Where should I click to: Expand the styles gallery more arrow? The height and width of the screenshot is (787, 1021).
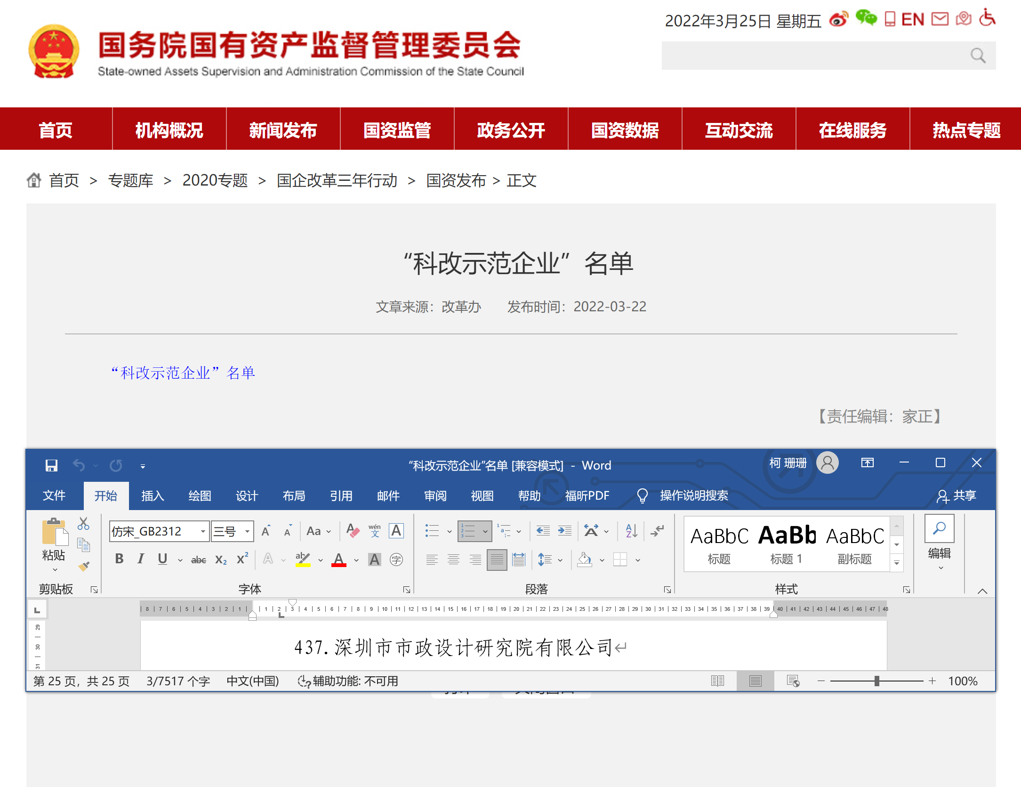coord(897,563)
